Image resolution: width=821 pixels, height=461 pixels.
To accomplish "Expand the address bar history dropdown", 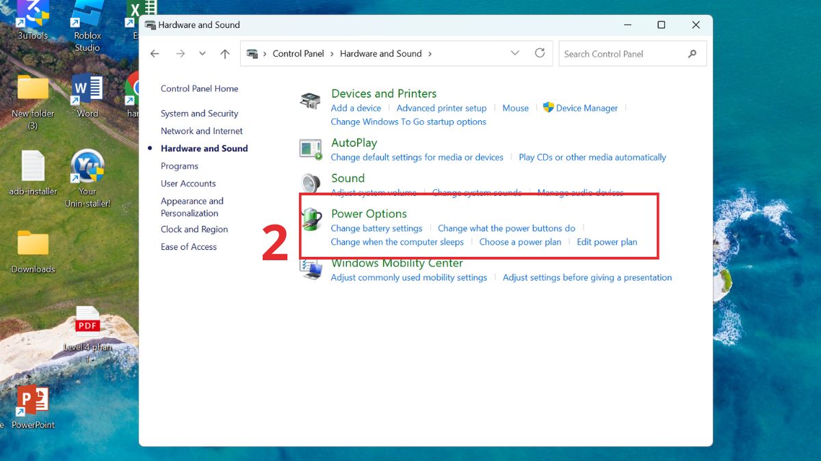I will click(515, 53).
